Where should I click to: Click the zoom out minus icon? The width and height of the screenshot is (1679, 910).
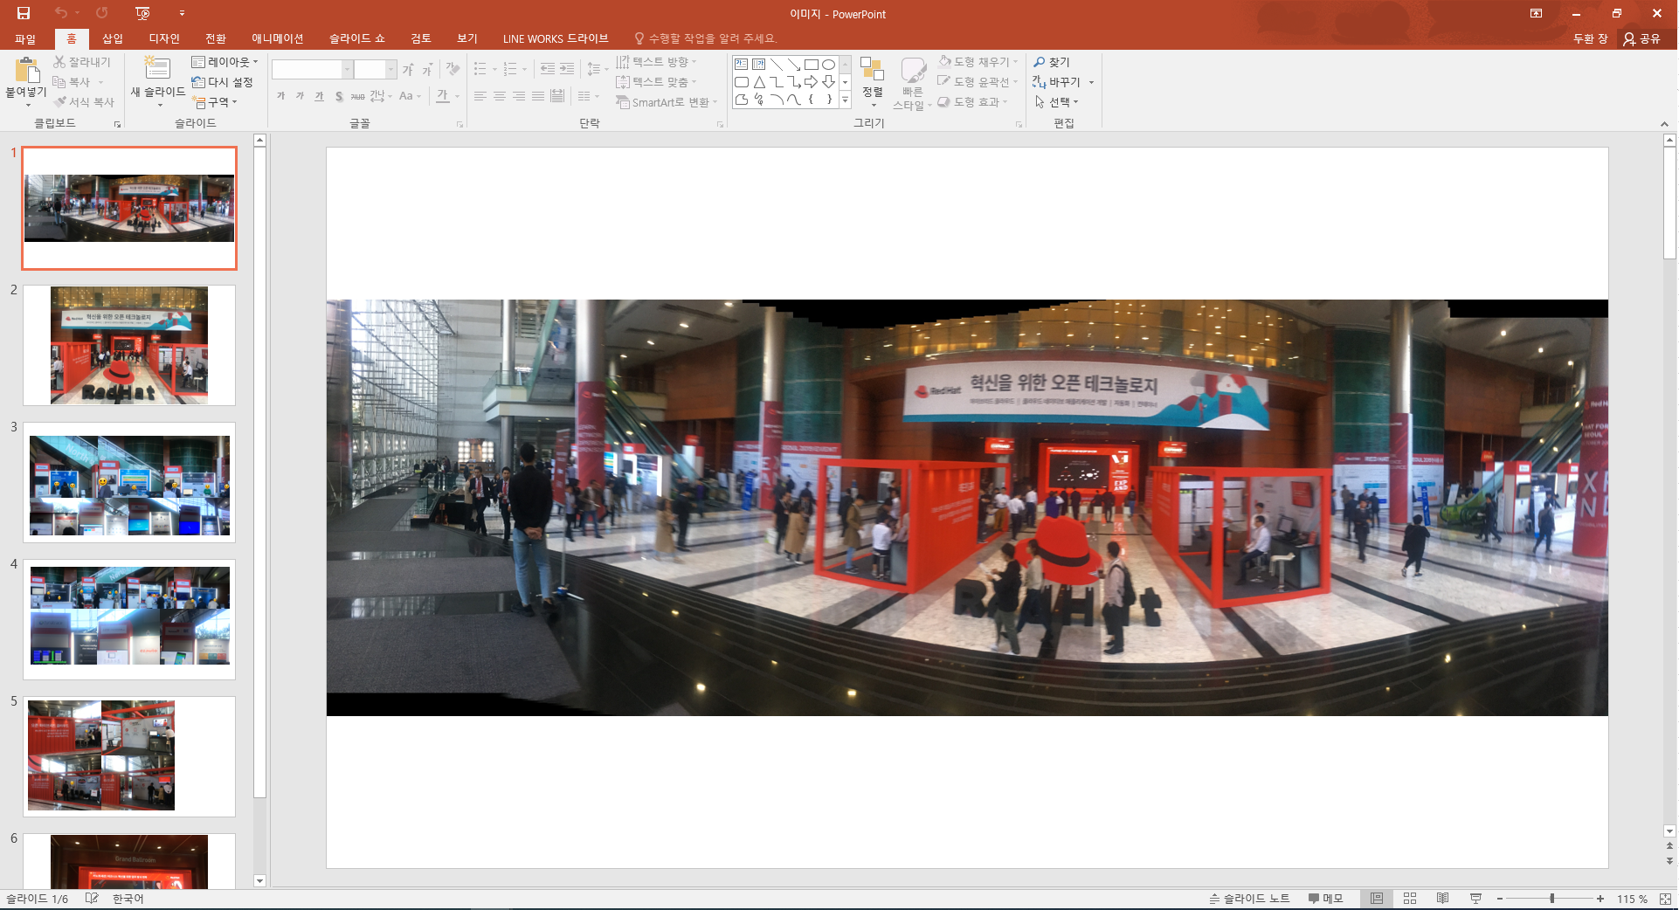point(1500,899)
